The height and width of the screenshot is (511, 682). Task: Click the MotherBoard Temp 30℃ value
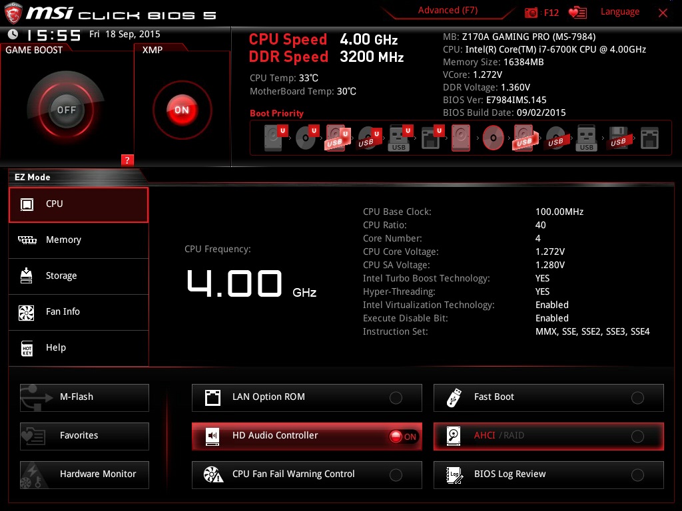[x=346, y=91]
